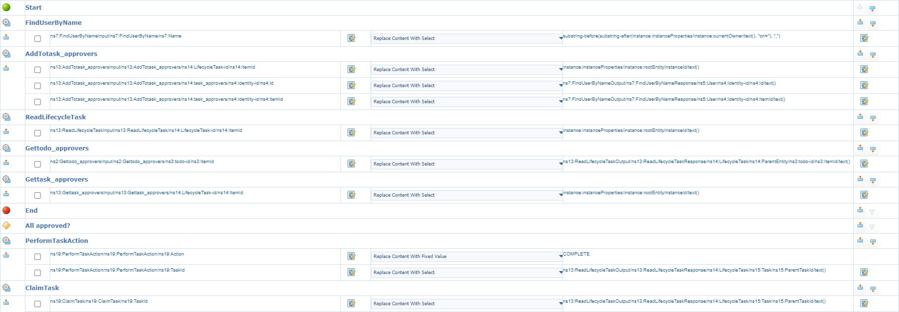Select the PerformTaskAction activity name
Image resolution: width=899 pixels, height=312 pixels.
57,240
